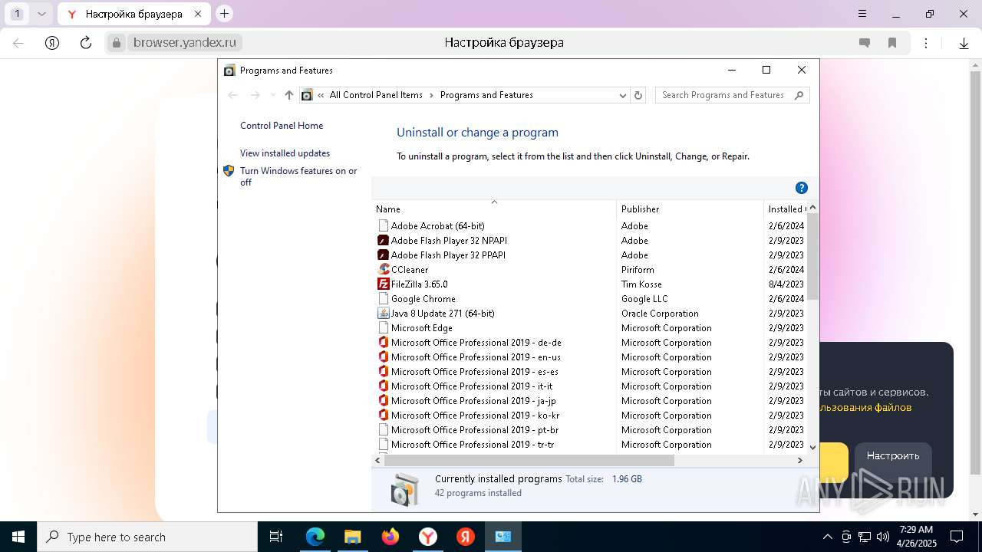This screenshot has height=552, width=982.
Task: Open File Explorer from the taskbar
Action: pos(352,537)
